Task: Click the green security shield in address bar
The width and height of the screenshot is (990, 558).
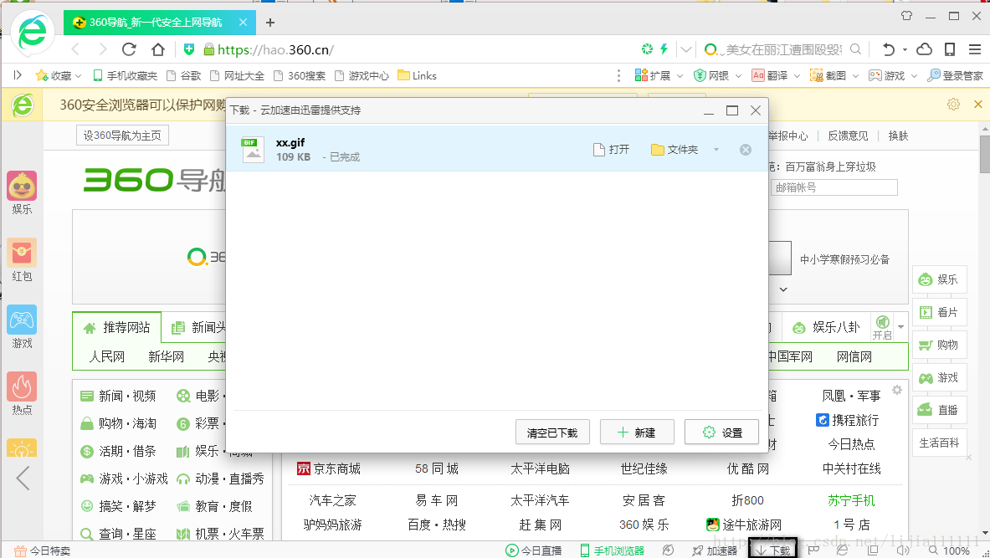Action: [x=189, y=49]
